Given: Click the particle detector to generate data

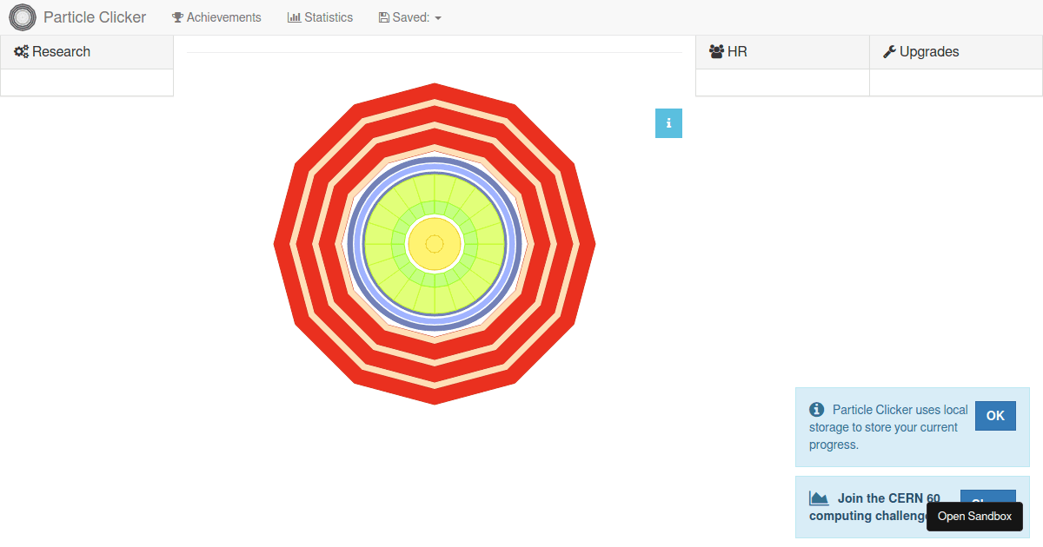Looking at the screenshot, I should tap(435, 244).
